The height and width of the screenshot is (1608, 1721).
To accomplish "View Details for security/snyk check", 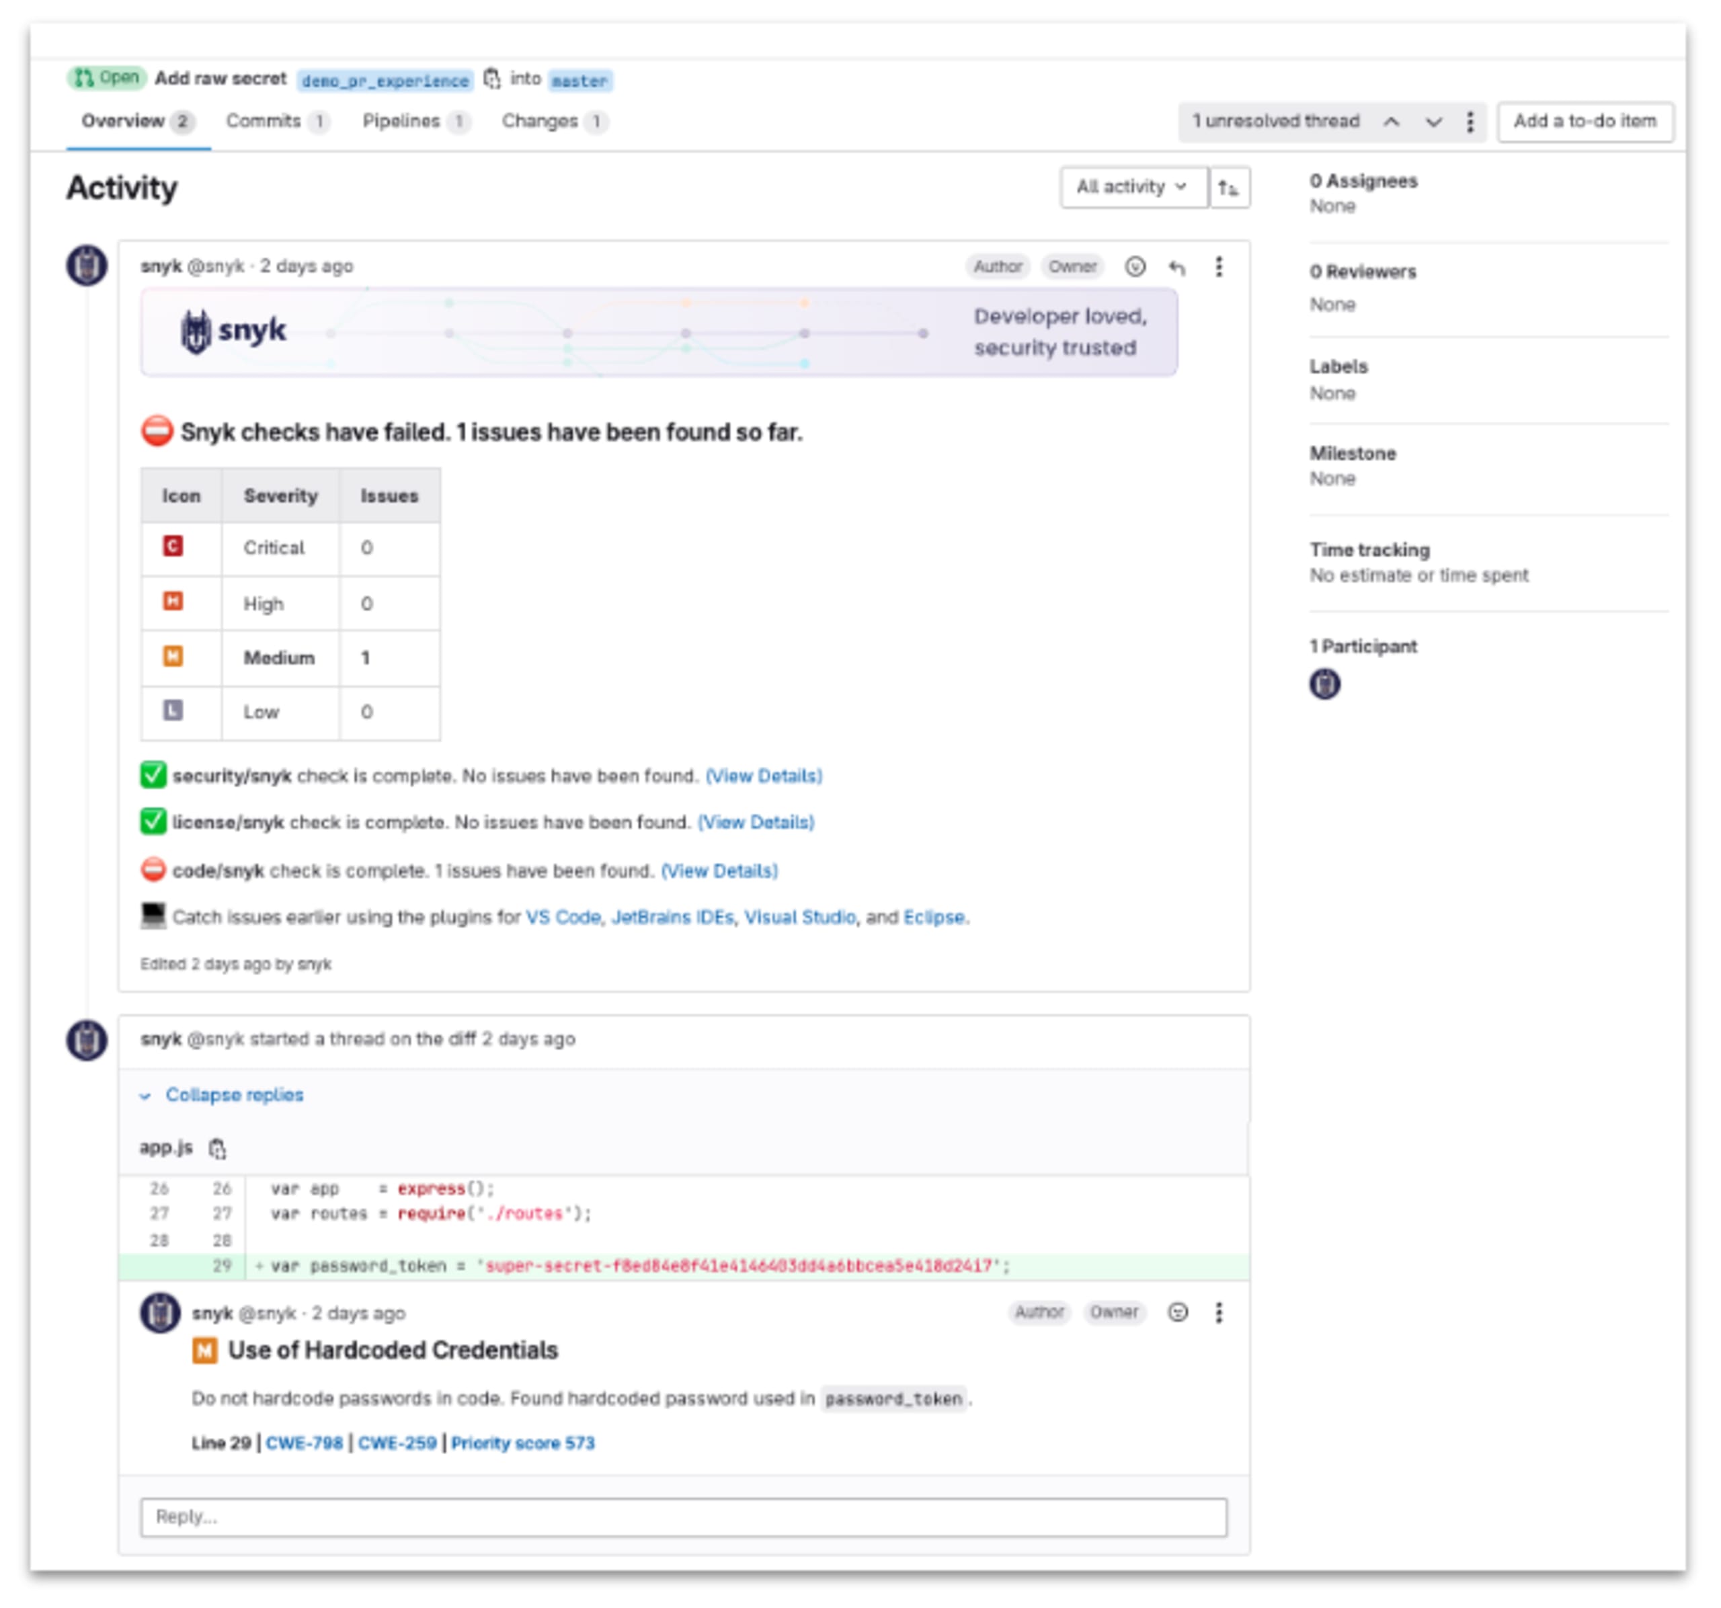I will (x=764, y=776).
